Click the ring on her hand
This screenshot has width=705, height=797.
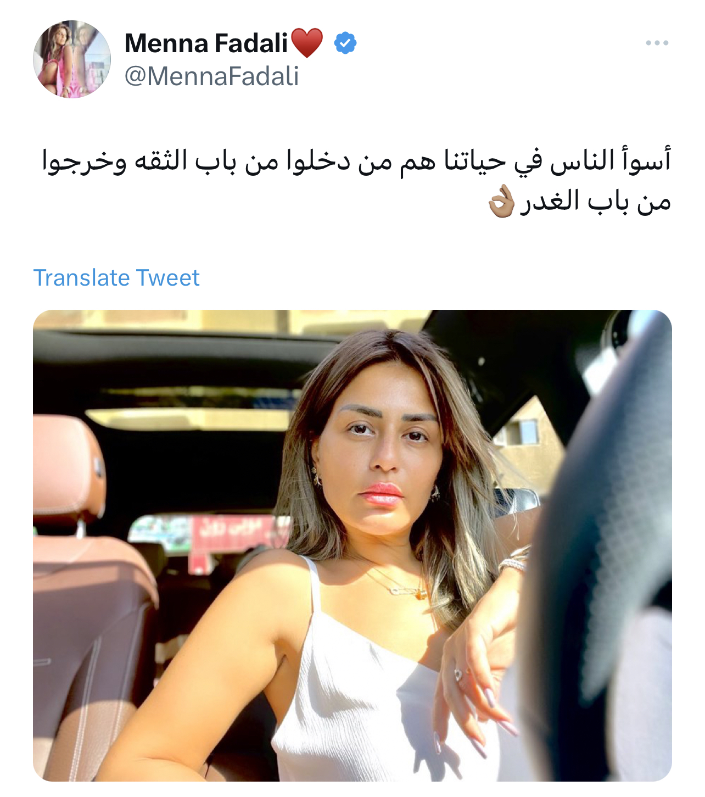[458, 675]
